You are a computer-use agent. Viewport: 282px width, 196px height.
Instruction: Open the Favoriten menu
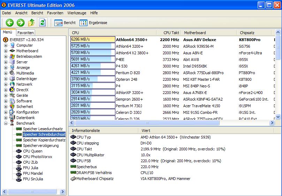(55, 13)
